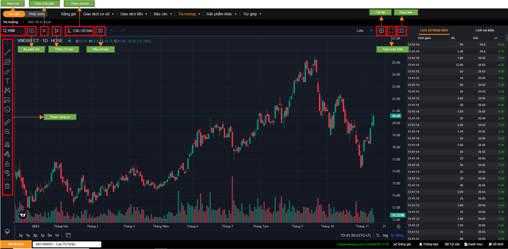
Task: Click the VND symbol search field
Action: (13, 31)
